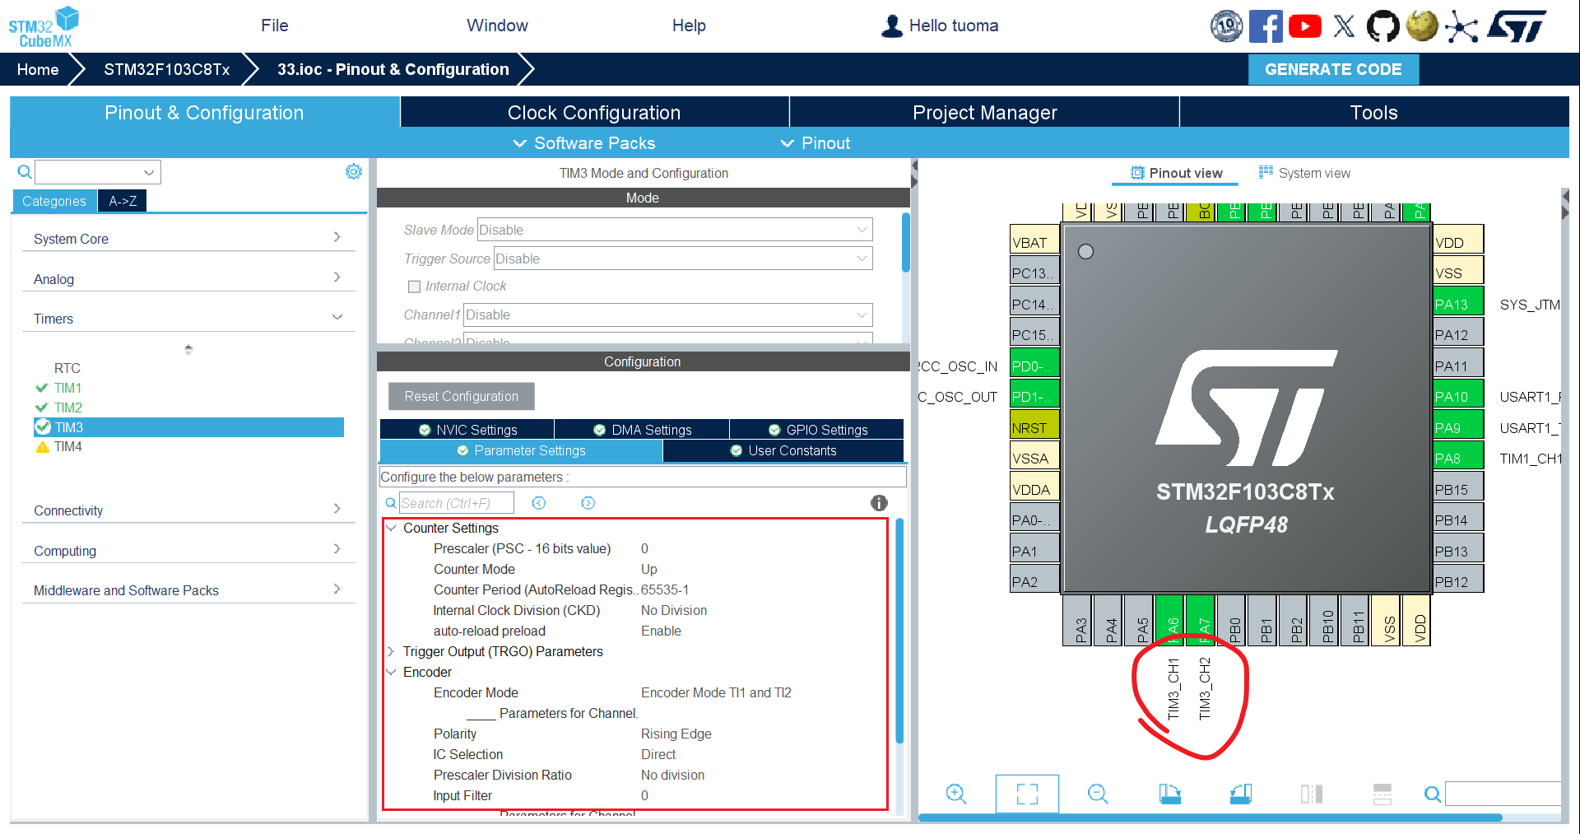Screen dimensions: 1580x834
Task: Open the Facebook icon link
Action: coord(1266,26)
